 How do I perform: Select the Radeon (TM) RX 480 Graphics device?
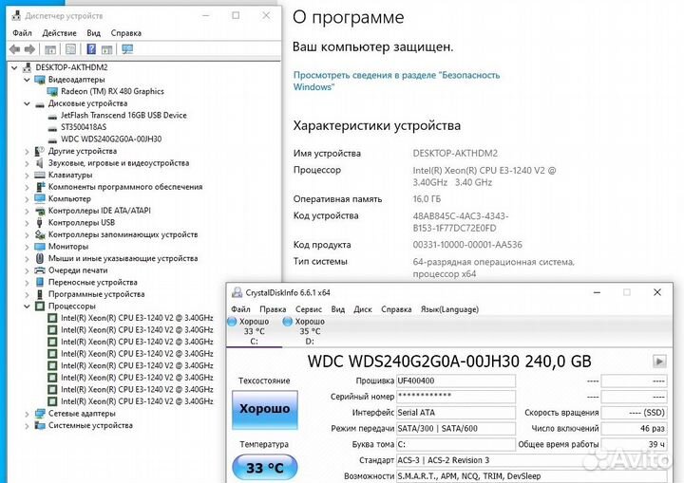(x=112, y=91)
